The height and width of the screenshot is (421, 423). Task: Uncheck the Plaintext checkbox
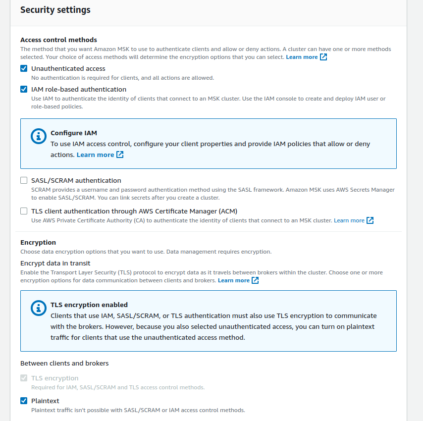pos(24,401)
